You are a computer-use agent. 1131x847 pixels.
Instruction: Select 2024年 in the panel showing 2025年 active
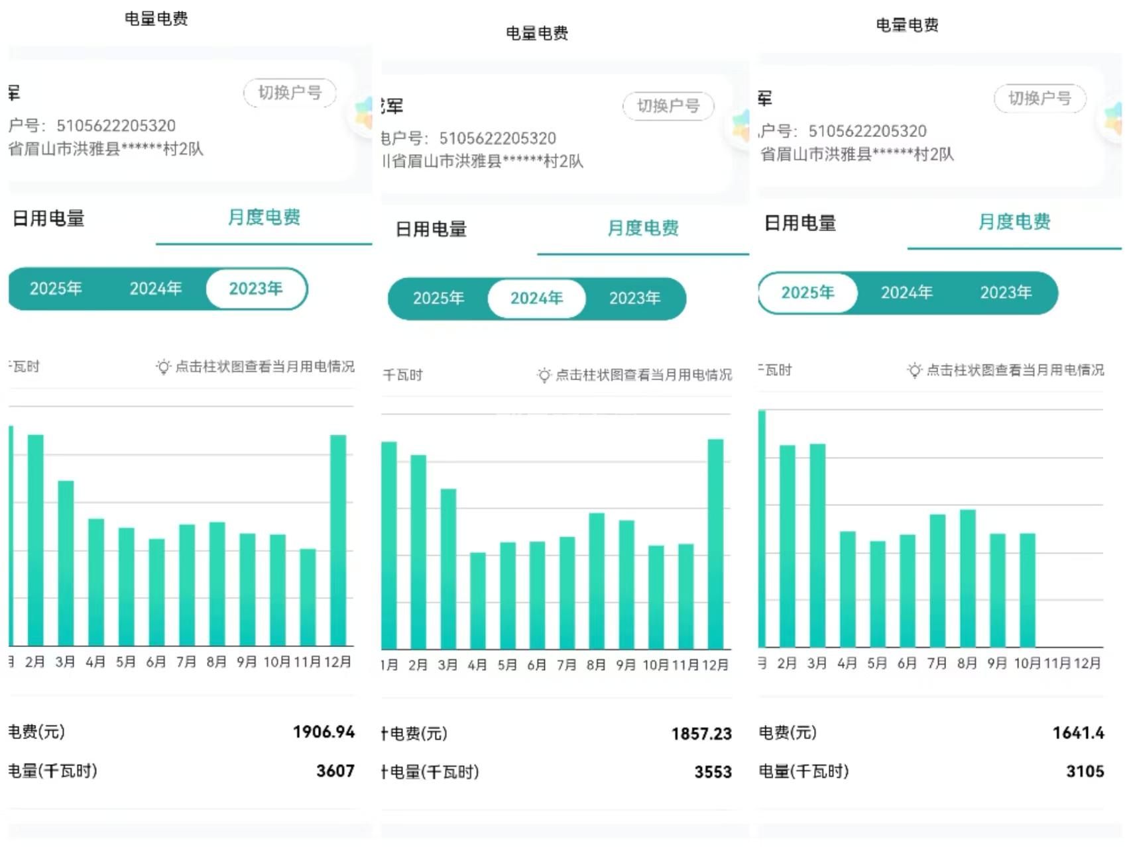click(906, 293)
